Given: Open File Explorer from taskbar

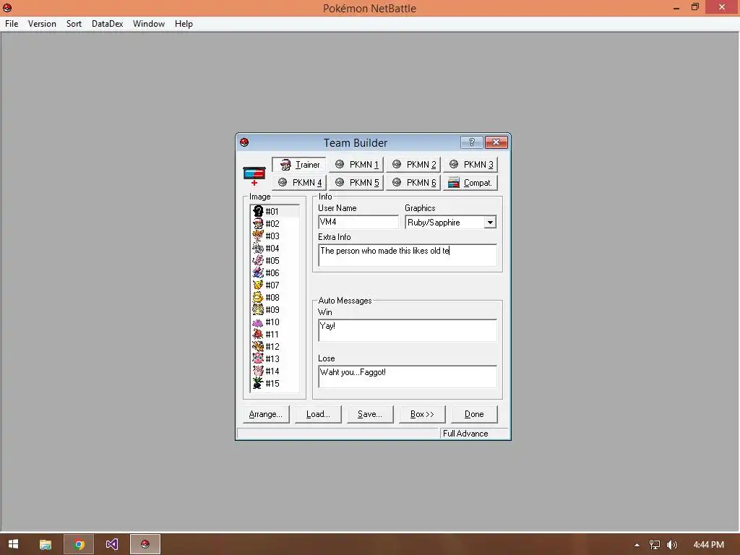Looking at the screenshot, I should [x=46, y=544].
